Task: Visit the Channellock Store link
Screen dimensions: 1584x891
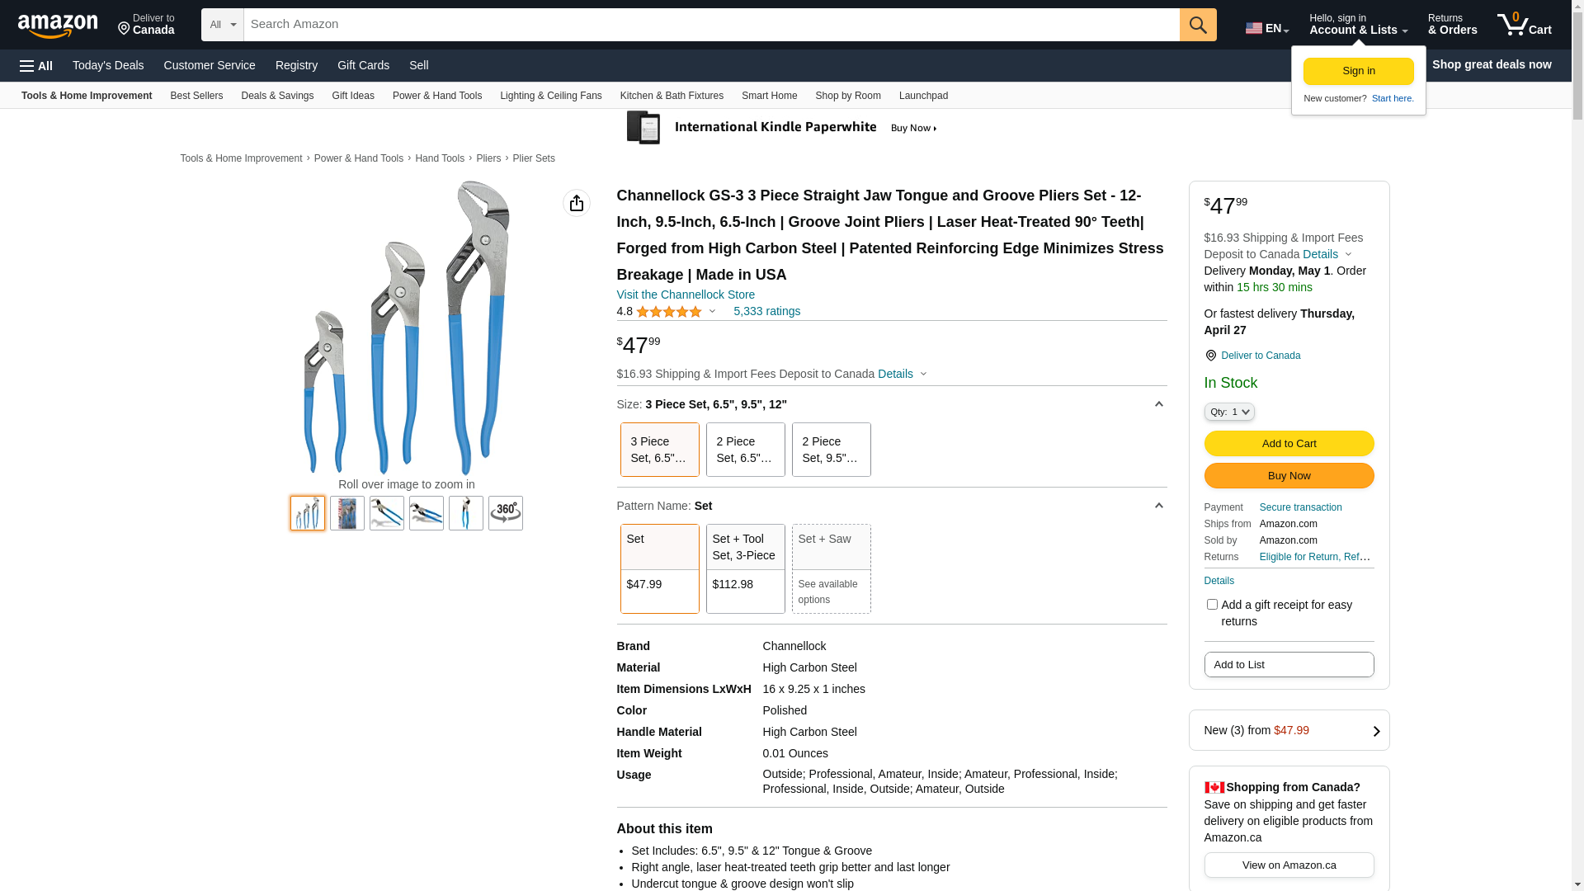Action: (x=686, y=295)
